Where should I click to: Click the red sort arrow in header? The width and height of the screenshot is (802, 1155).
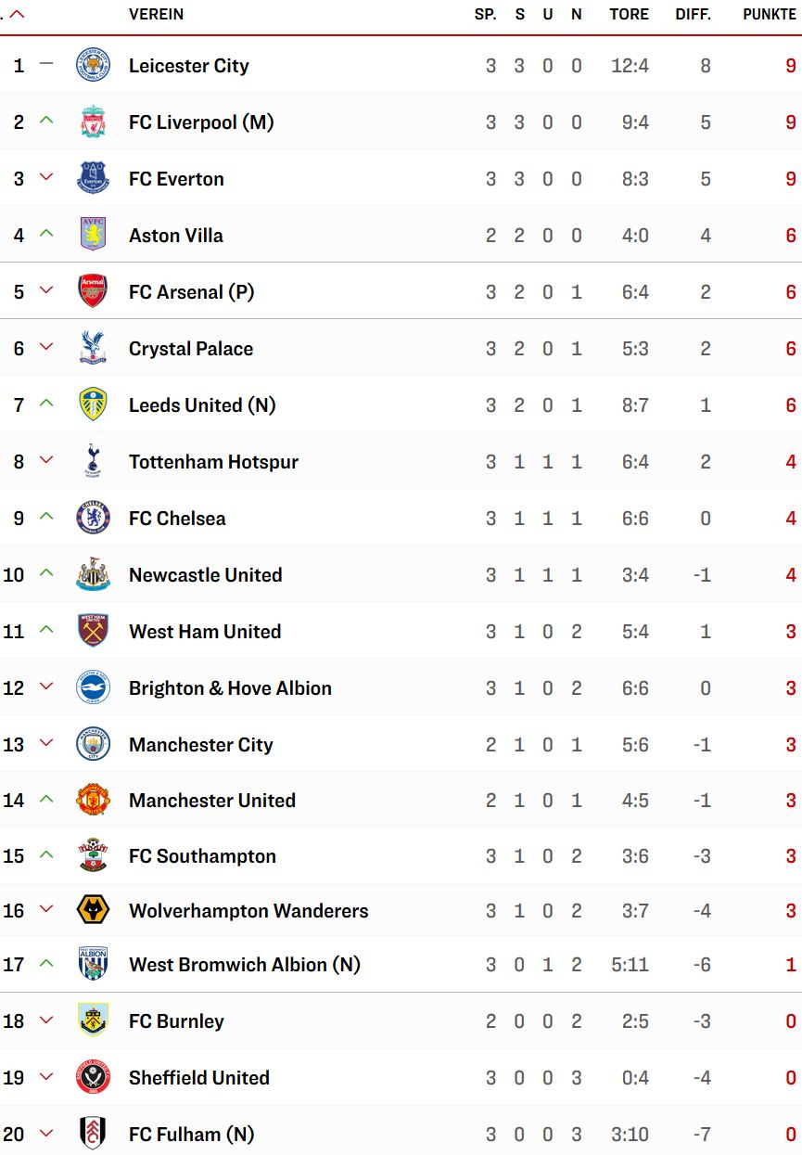(17, 14)
